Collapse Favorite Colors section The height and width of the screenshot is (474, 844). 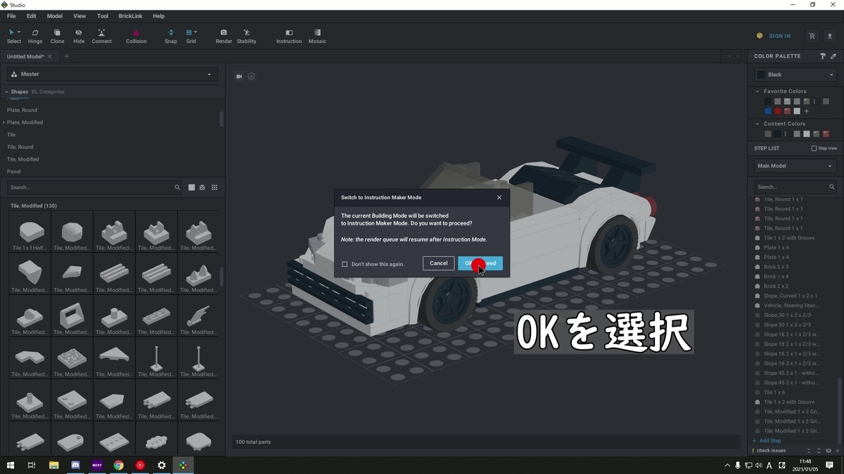pos(757,91)
